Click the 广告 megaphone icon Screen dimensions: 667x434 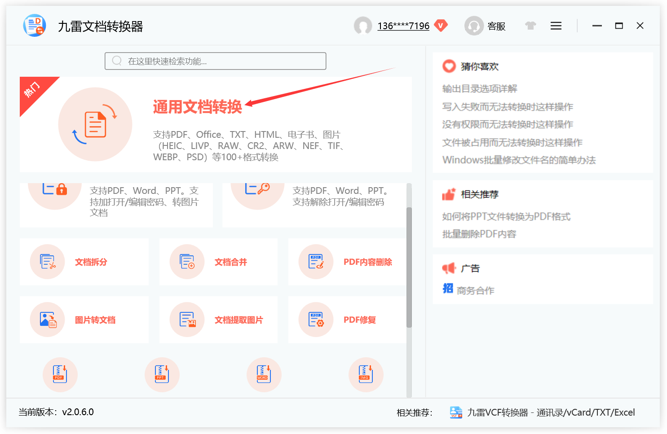click(449, 268)
